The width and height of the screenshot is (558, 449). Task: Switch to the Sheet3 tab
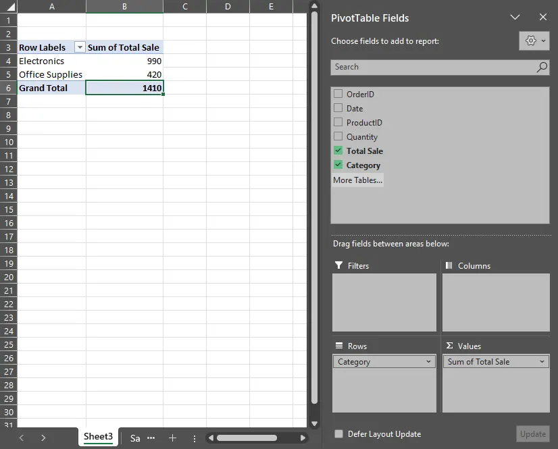[98, 437]
